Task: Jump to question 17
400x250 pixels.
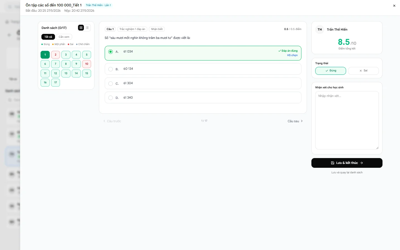Action: pos(56,82)
